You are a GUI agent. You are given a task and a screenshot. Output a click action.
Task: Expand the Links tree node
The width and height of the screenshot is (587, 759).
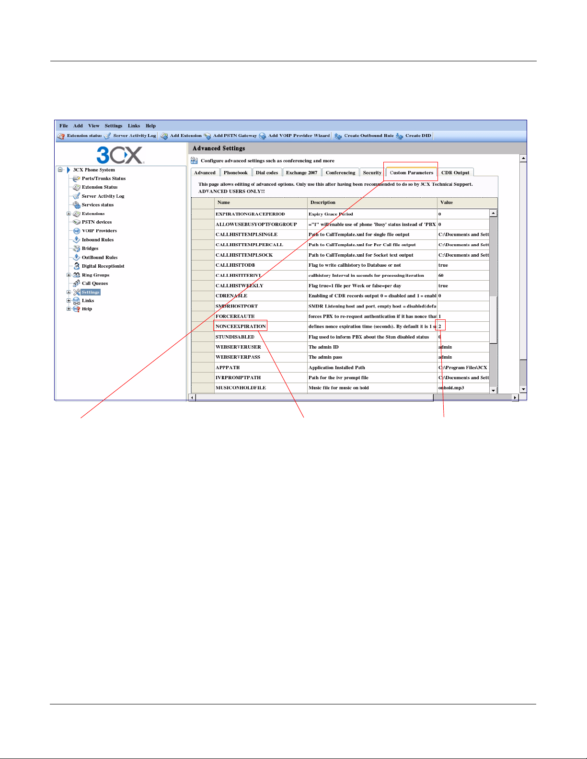pos(69,301)
